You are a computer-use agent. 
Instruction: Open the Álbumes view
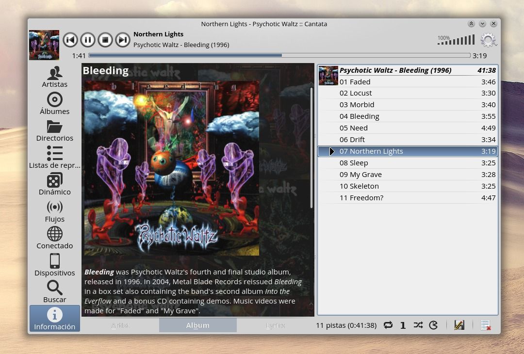[x=54, y=104]
